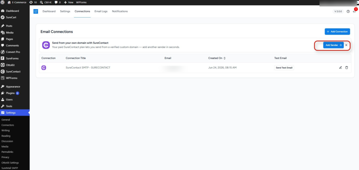Open the SureMail SMTP submenu
Screen dimensions: 359x170
coord(9,168)
